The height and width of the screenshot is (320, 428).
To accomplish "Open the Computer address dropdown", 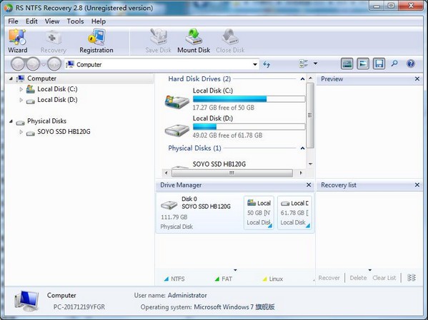I will (255, 65).
